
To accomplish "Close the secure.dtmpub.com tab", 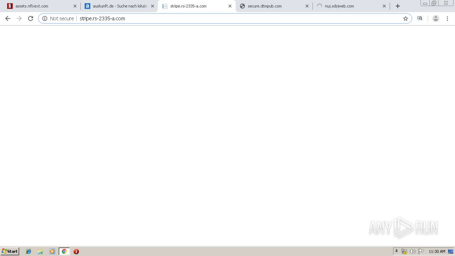I will coord(307,6).
